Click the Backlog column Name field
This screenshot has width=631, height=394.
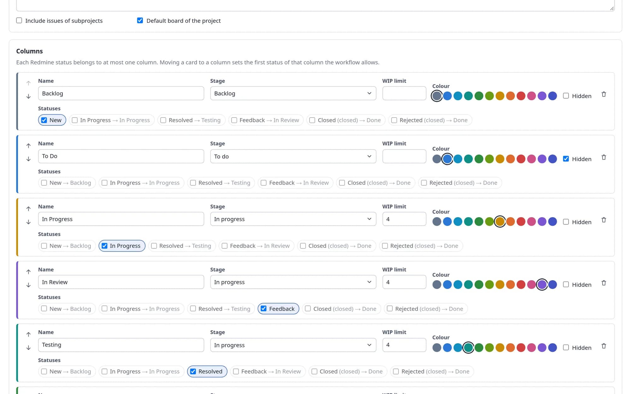point(121,93)
